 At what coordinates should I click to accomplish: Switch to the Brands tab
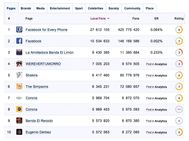[x=26, y=9]
